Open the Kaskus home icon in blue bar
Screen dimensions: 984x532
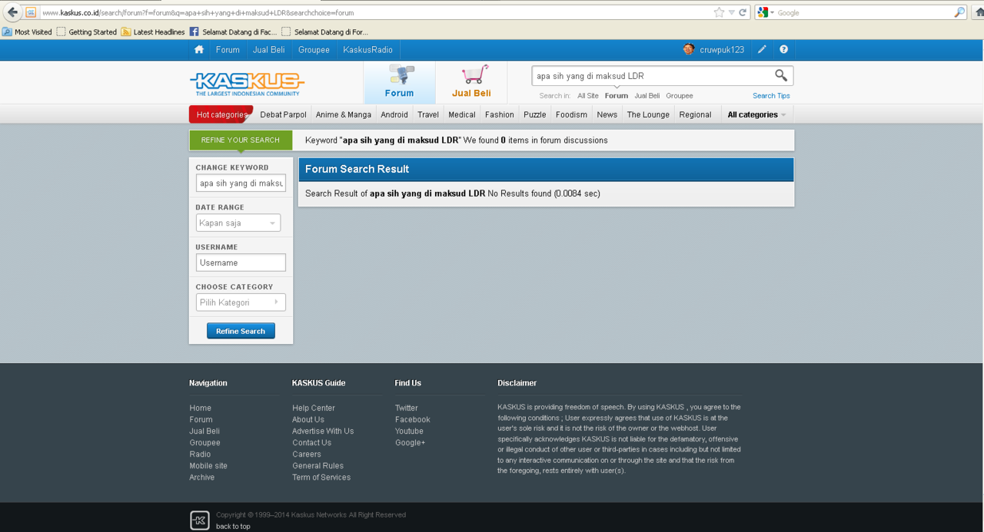click(199, 49)
